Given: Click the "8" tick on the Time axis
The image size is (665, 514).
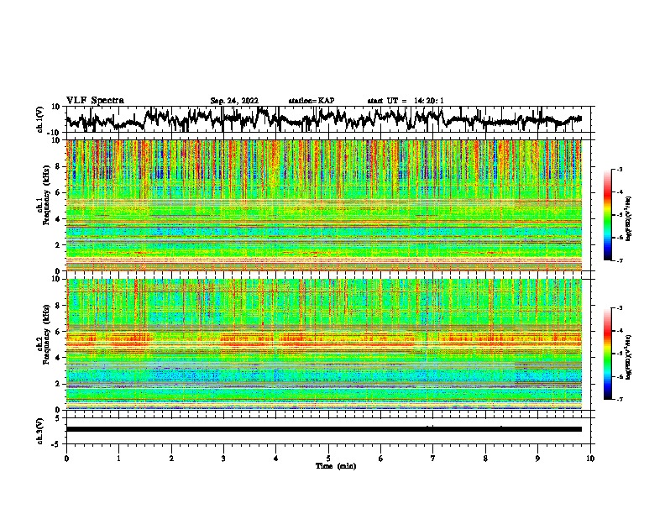Looking at the screenshot, I should click(485, 459).
